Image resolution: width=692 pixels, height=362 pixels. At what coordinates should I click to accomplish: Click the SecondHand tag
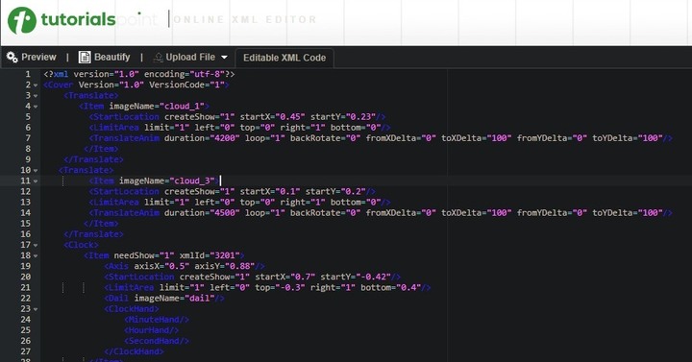(x=157, y=340)
